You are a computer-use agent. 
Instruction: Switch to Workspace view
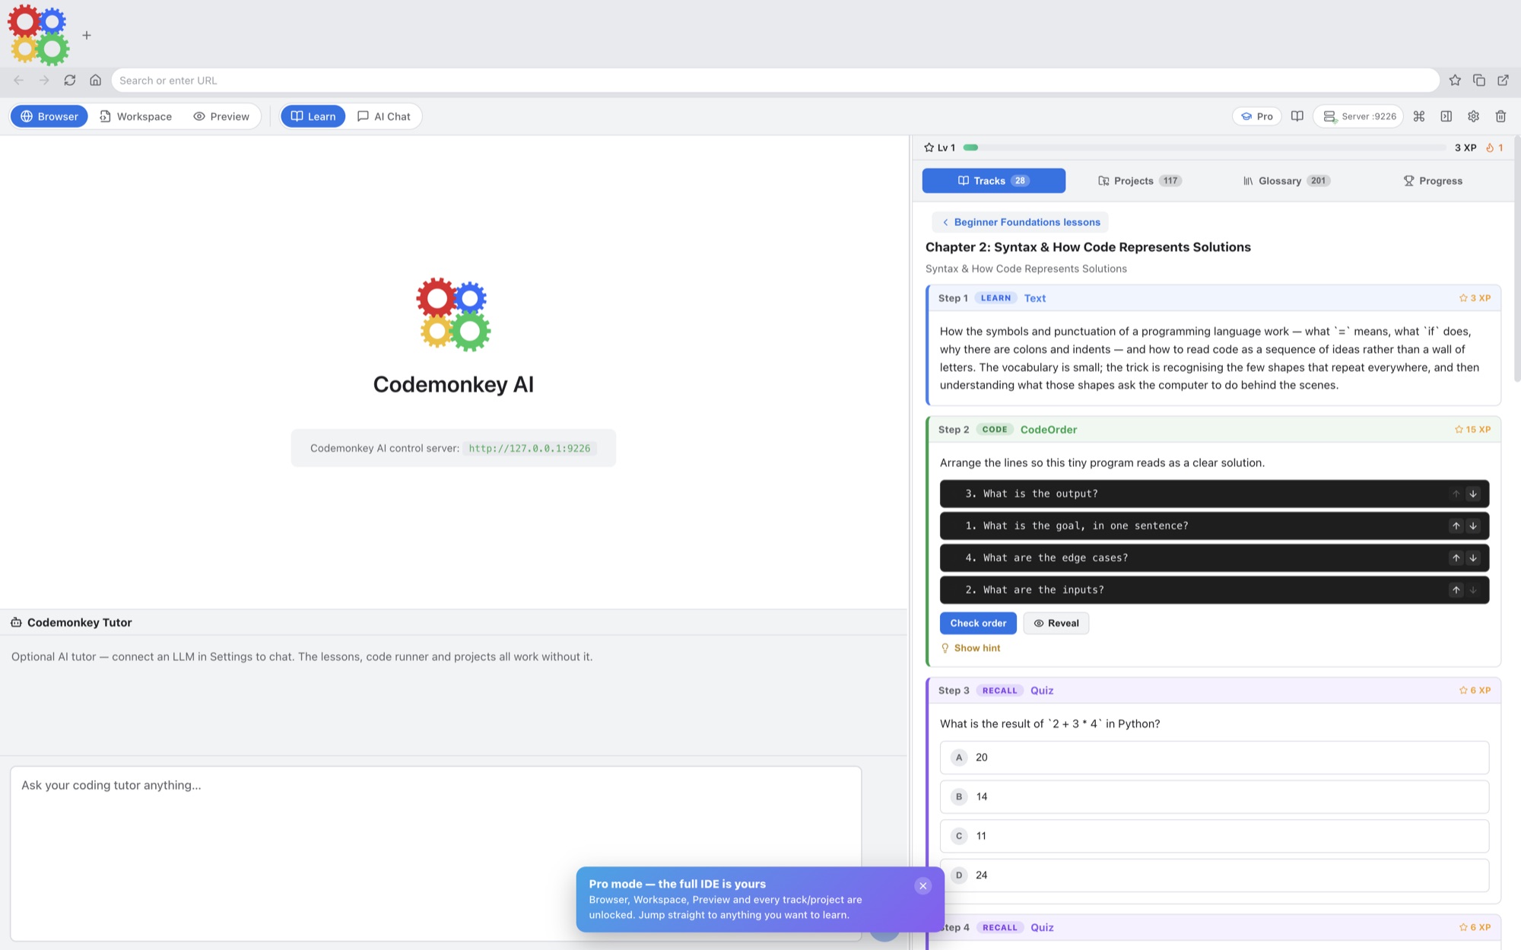(x=135, y=116)
